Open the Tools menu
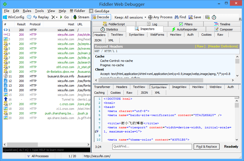 39,11
